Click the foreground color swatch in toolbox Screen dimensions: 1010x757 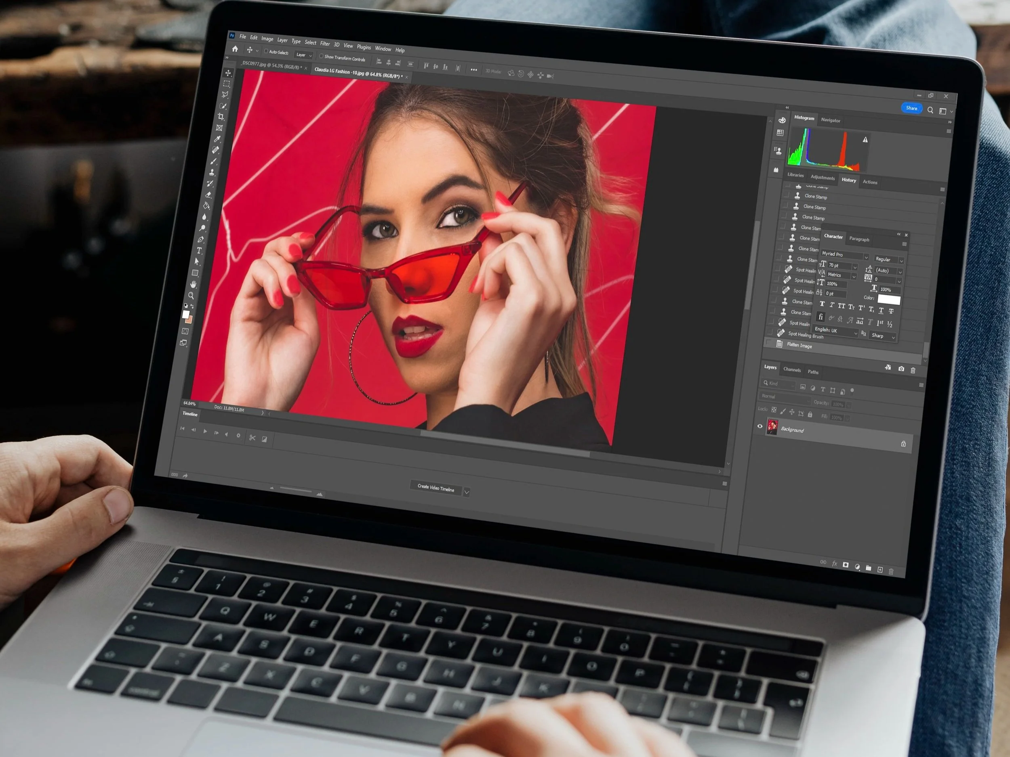[185, 315]
